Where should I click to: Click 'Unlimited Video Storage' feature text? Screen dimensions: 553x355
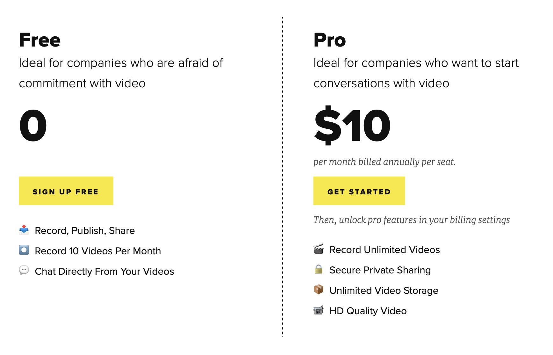[384, 291]
